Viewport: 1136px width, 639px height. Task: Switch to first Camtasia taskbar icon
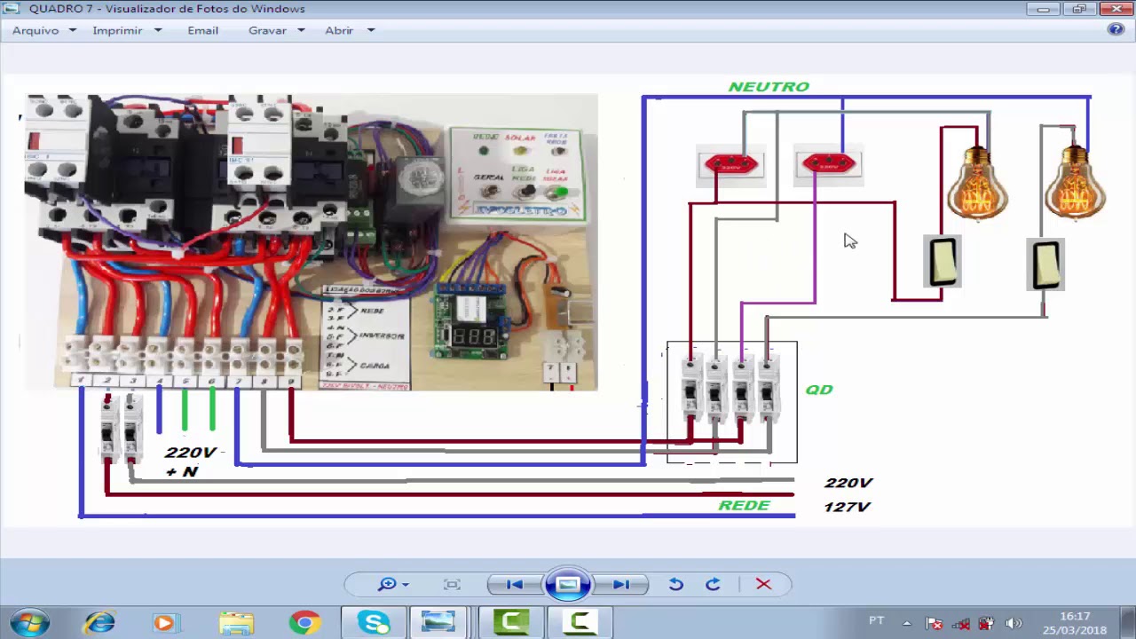(511, 623)
